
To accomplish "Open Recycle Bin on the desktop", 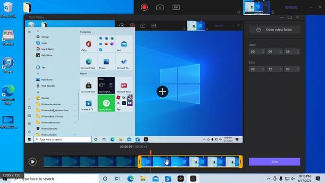I will click(8, 9).
